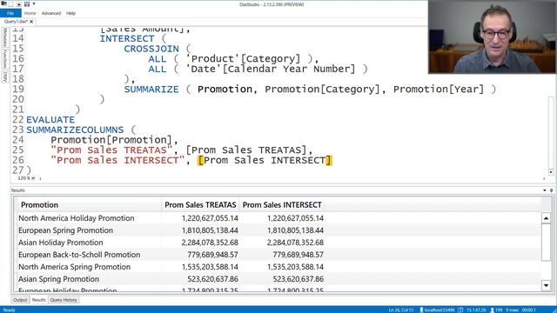
Task: Click the Ln 26, Col 51 status indicator
Action: [x=401, y=310]
